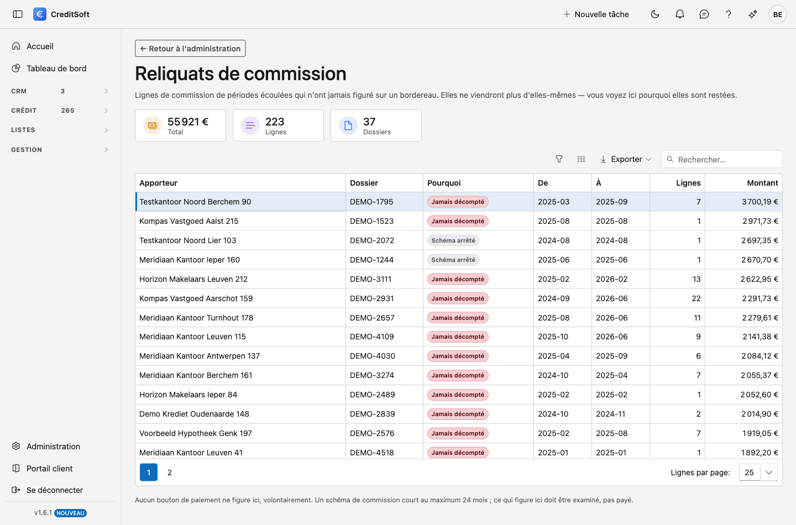Open the notifications bell

680,14
